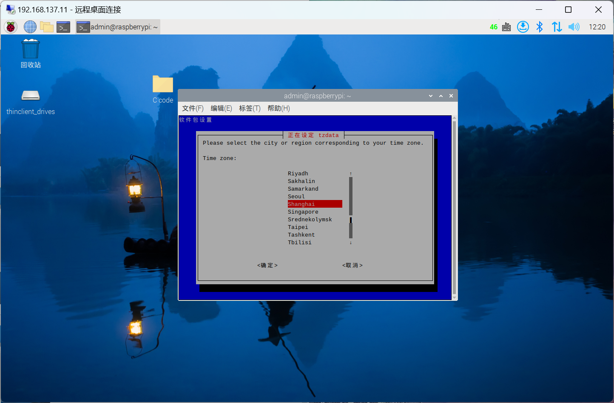This screenshot has width=614, height=403.
Task: Launch the web browser globe icon
Action: (30, 27)
